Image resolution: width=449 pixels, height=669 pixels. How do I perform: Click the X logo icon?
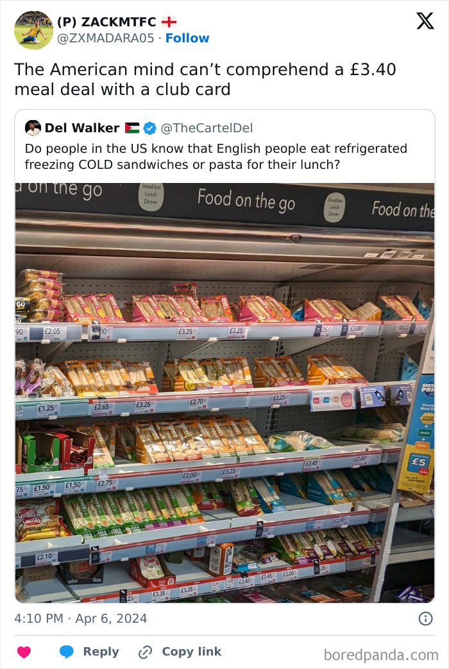tap(425, 21)
